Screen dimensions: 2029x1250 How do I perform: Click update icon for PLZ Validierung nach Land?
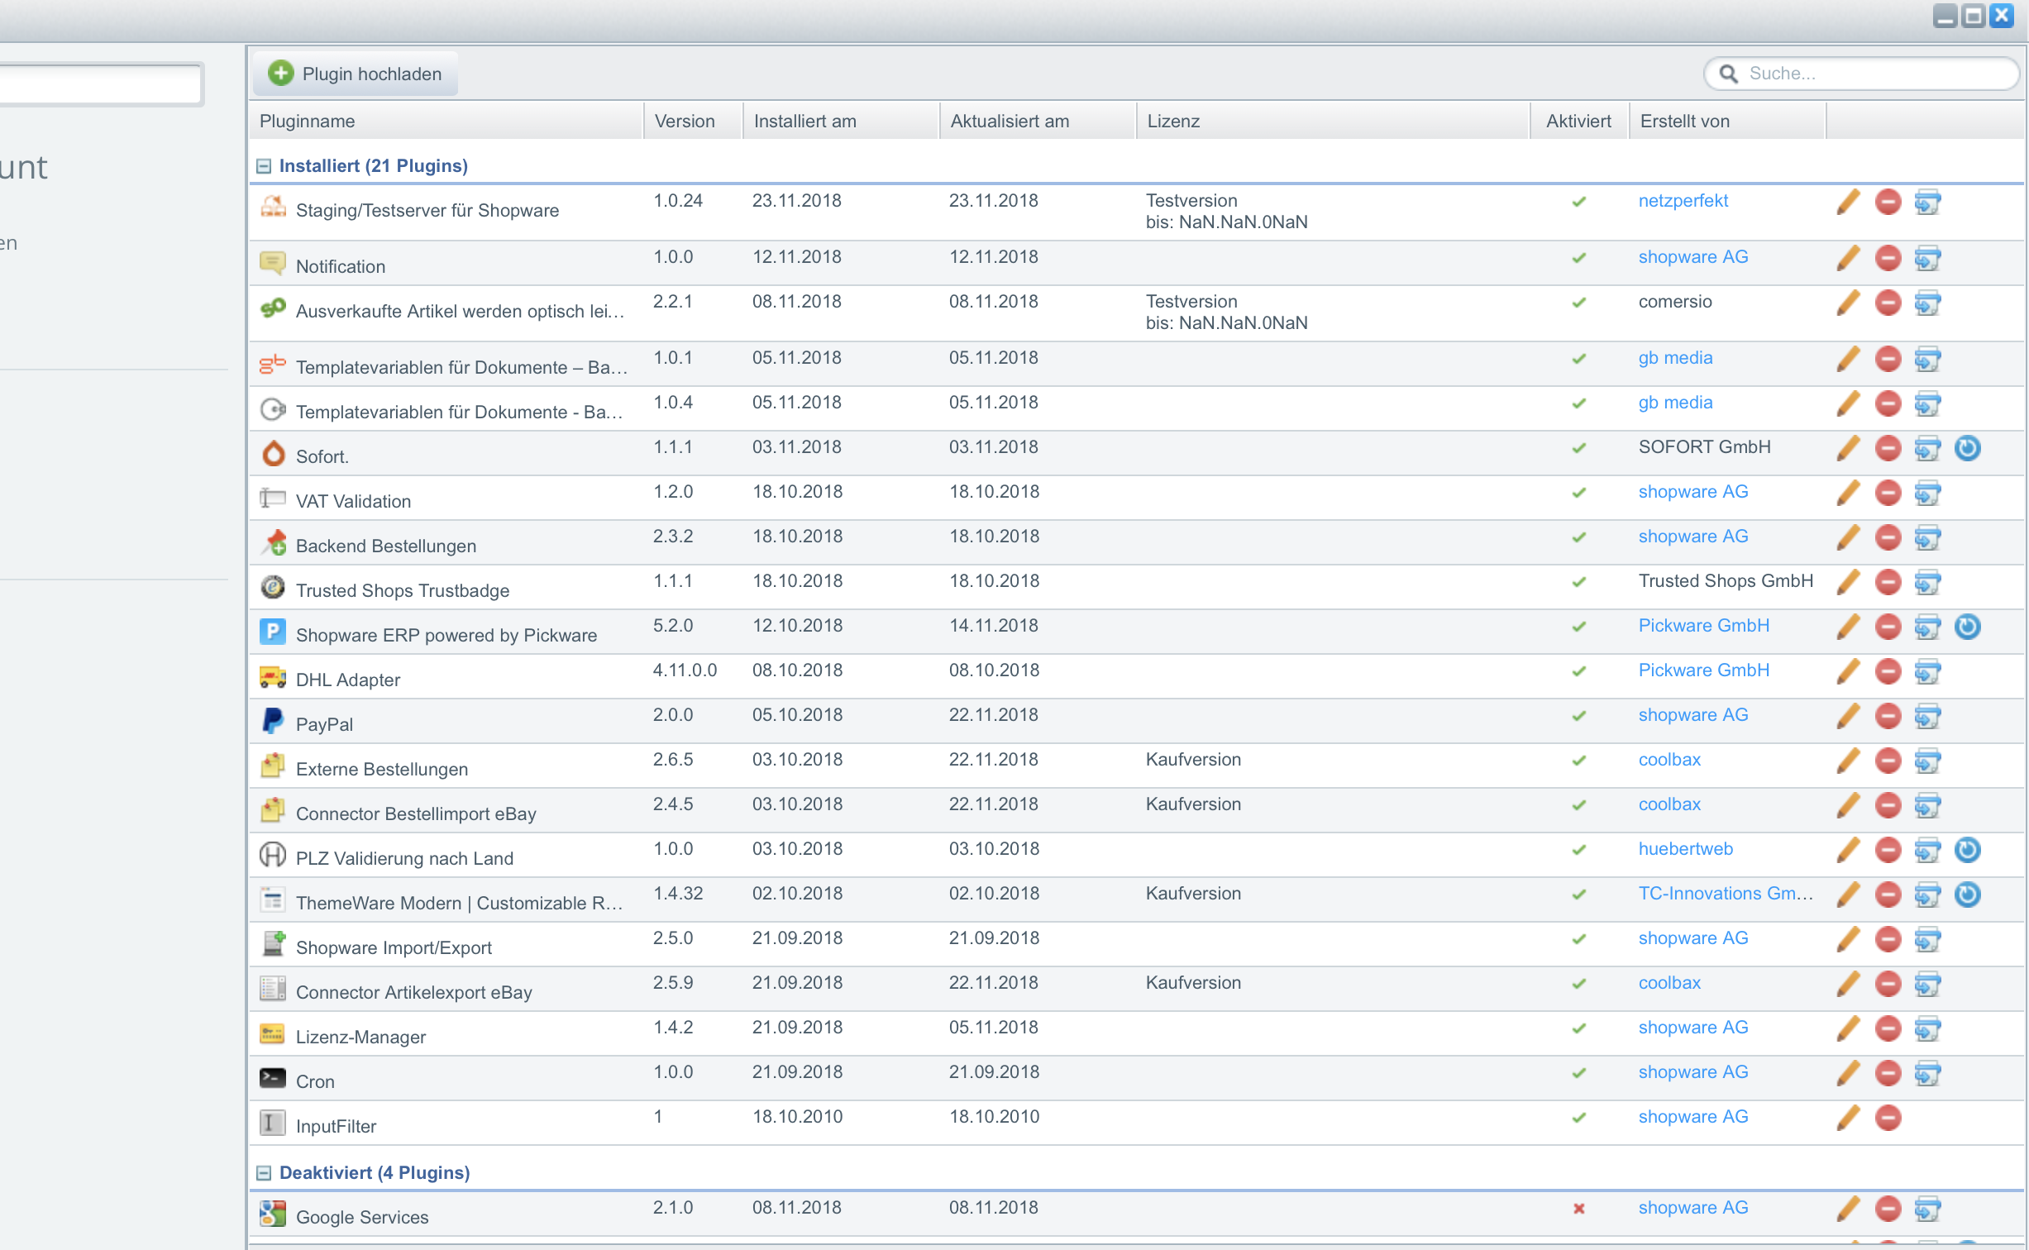click(1967, 850)
